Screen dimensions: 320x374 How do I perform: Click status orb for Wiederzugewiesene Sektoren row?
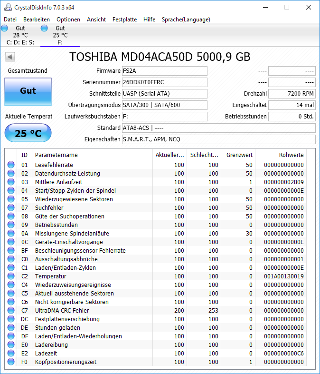tap(11, 199)
